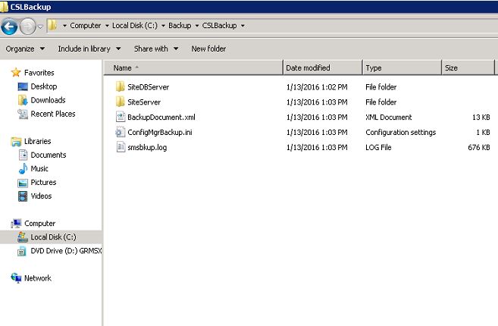Sort by the Name column header
This screenshot has width=498, height=326.
[x=123, y=68]
